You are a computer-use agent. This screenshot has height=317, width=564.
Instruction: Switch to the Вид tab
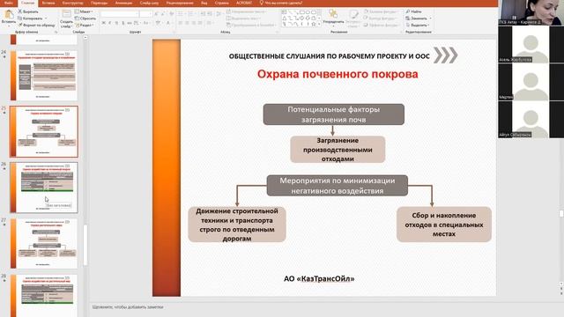tap(204, 3)
